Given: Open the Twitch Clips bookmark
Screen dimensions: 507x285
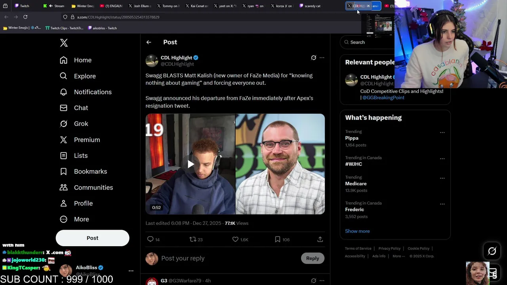Looking at the screenshot, I should click(x=64, y=28).
